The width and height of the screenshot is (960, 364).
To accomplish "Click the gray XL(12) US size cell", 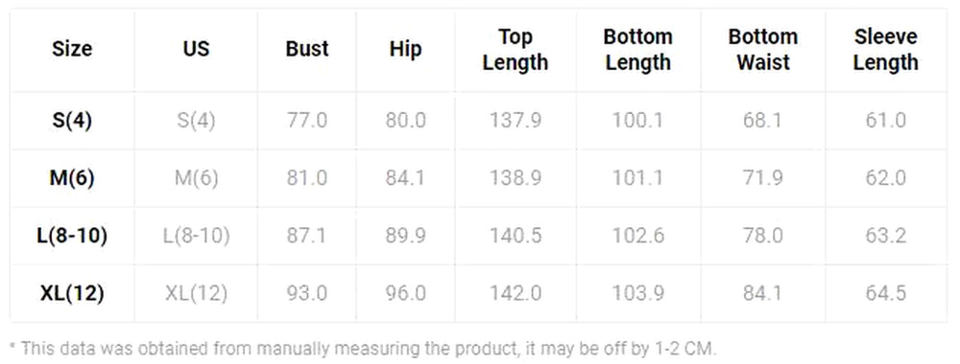I will point(196,294).
